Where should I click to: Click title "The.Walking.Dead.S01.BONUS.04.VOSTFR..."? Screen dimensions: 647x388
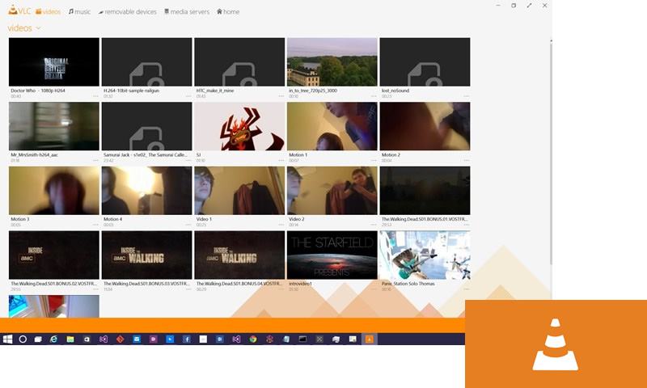pyautogui.click(x=239, y=283)
